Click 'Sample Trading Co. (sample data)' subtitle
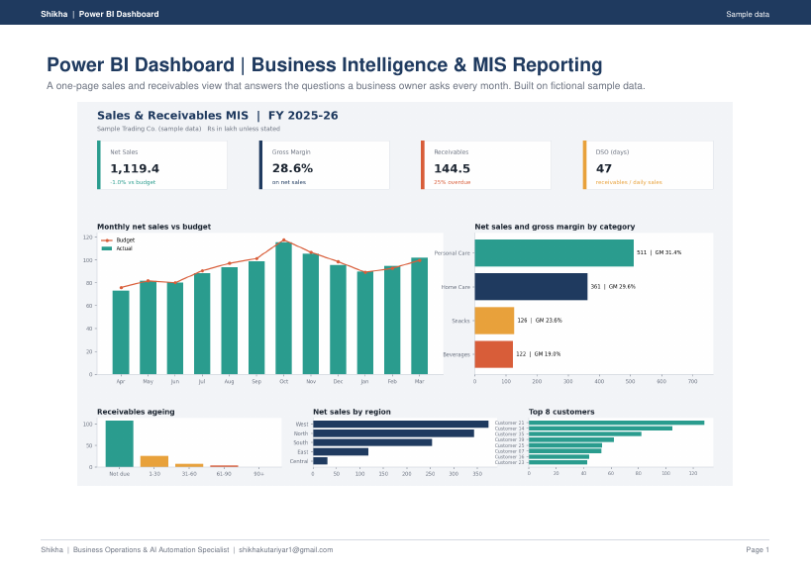 (x=149, y=129)
